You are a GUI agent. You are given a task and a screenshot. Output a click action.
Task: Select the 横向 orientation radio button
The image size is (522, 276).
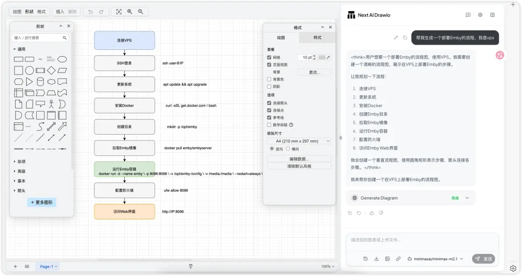(x=288, y=149)
